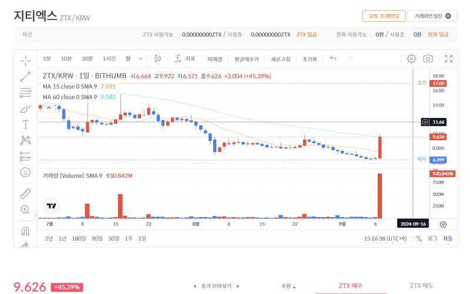Select the ruler measure tool
Viewport: 470px width, 294px height.
(25, 194)
